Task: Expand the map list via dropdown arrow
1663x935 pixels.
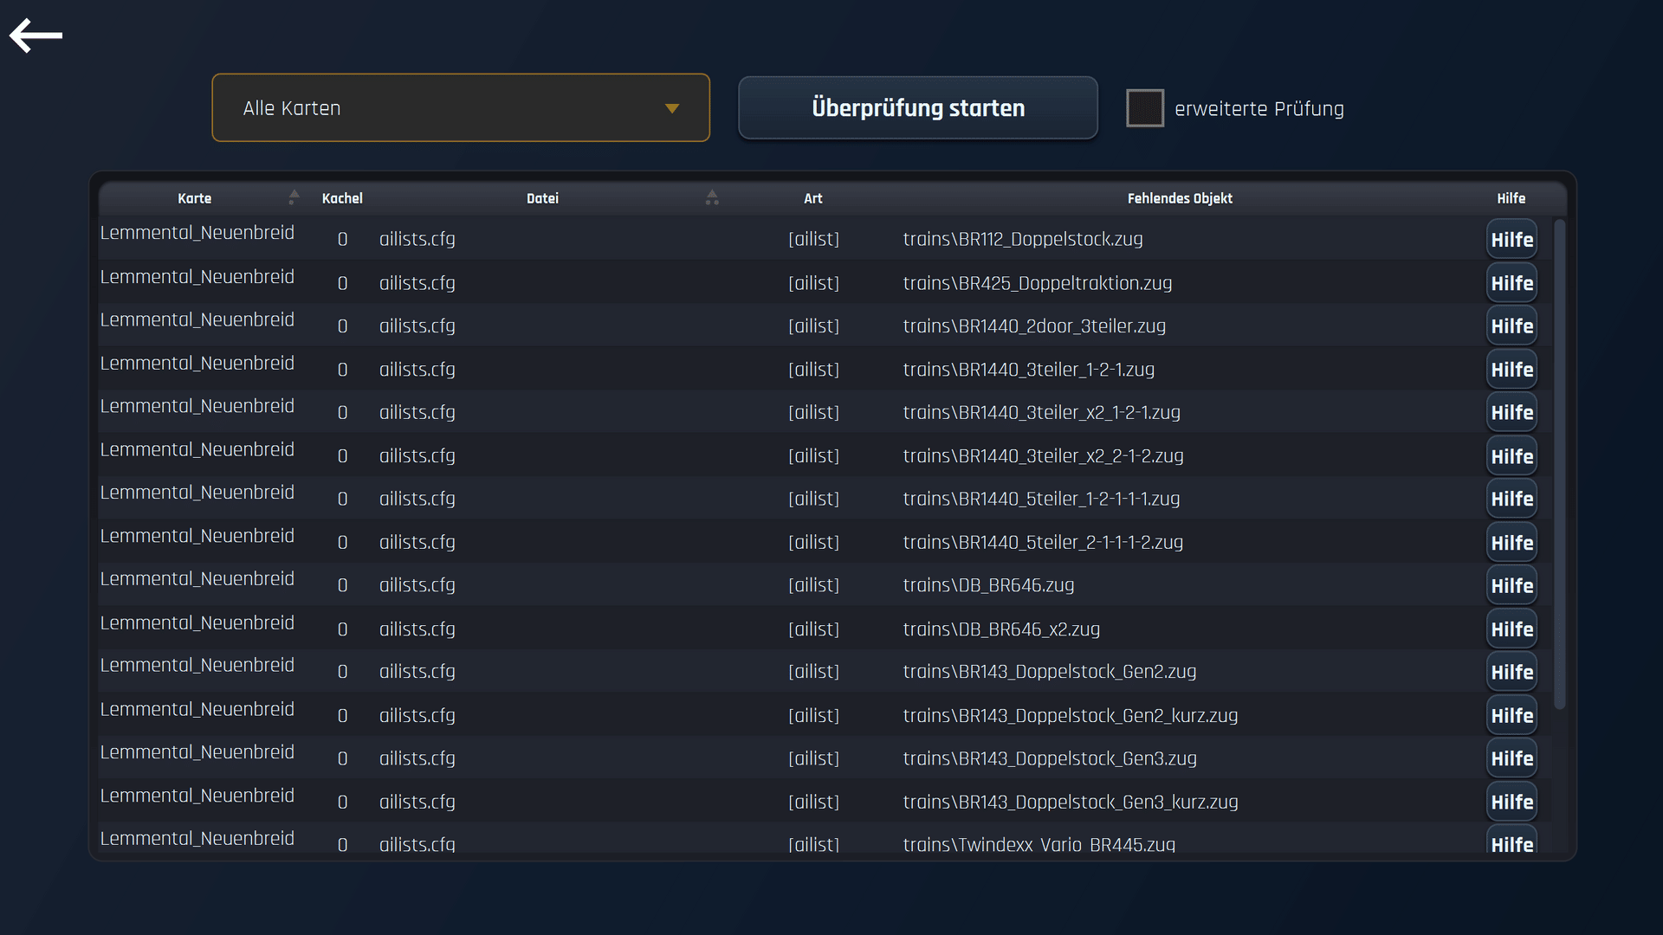Action: click(671, 108)
